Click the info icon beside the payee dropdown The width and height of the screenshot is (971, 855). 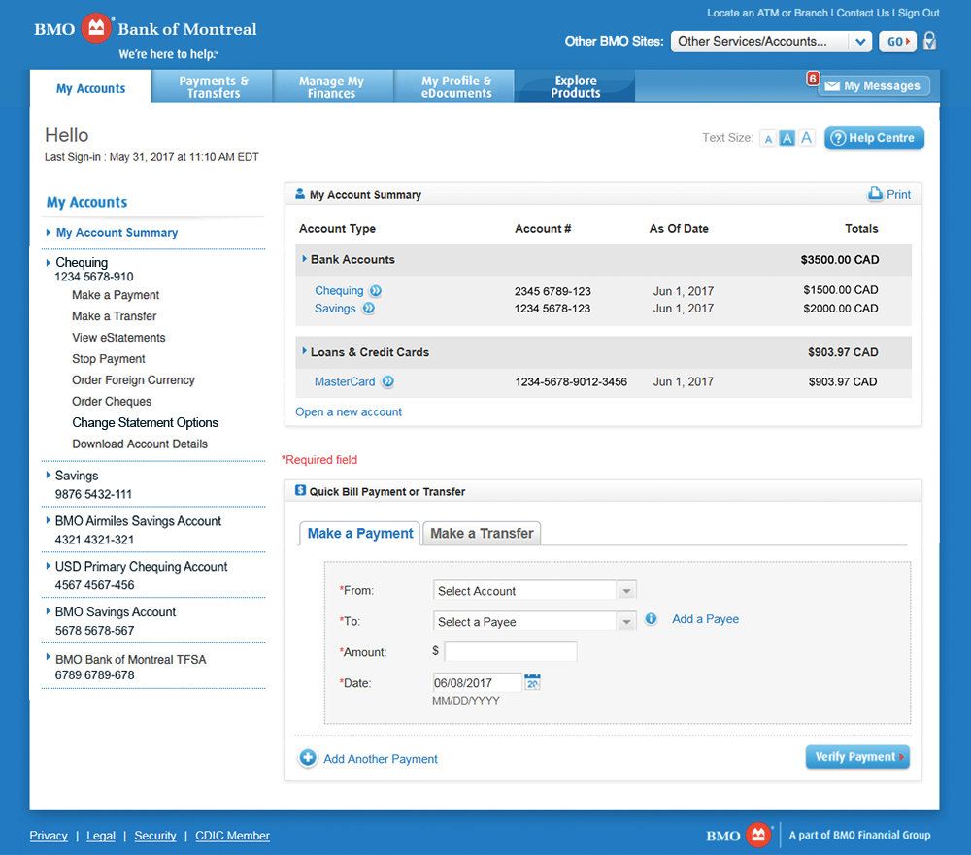coord(651,618)
